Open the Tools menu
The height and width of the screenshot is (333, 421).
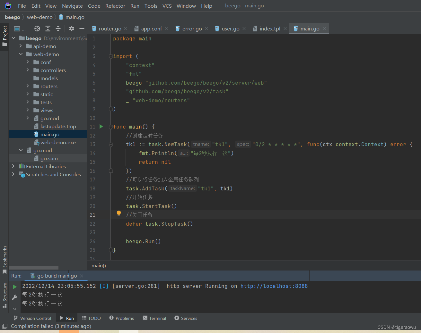[x=151, y=6]
